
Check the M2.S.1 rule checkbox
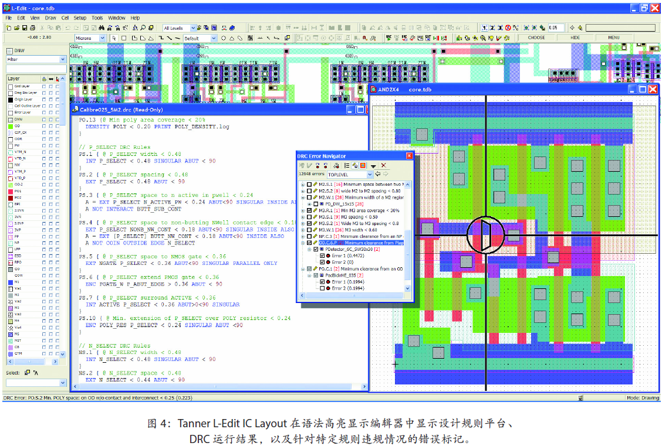309,185
